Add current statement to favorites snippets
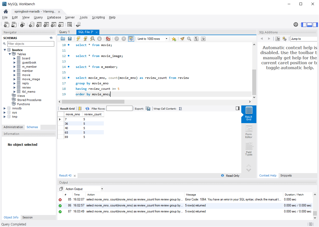 click(x=174, y=39)
